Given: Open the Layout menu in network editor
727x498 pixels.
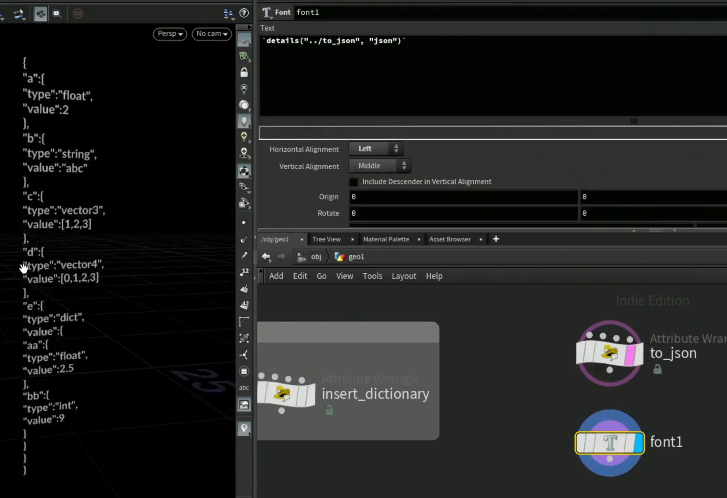Looking at the screenshot, I should click(x=404, y=276).
